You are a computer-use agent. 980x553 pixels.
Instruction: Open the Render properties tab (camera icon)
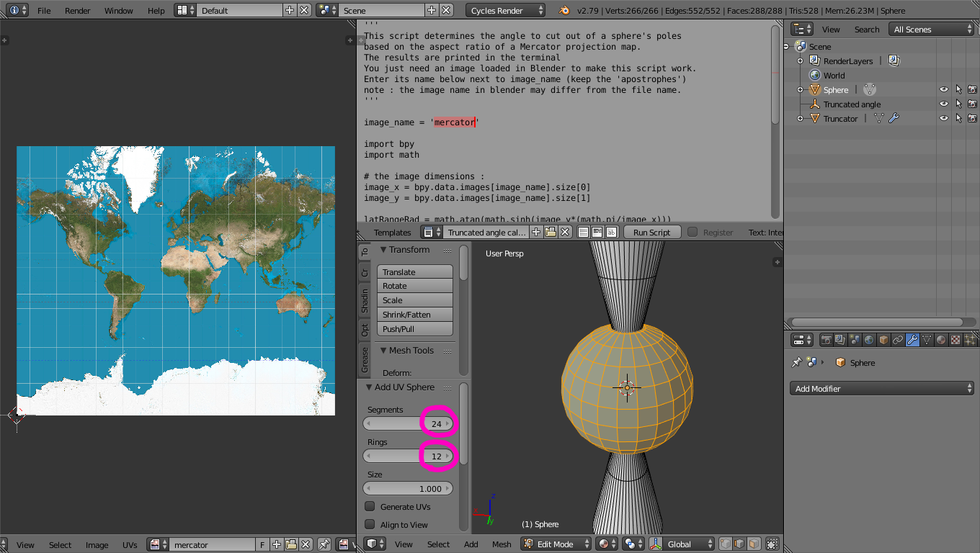tap(827, 340)
